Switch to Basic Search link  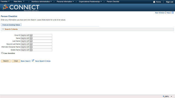click(x=26, y=61)
